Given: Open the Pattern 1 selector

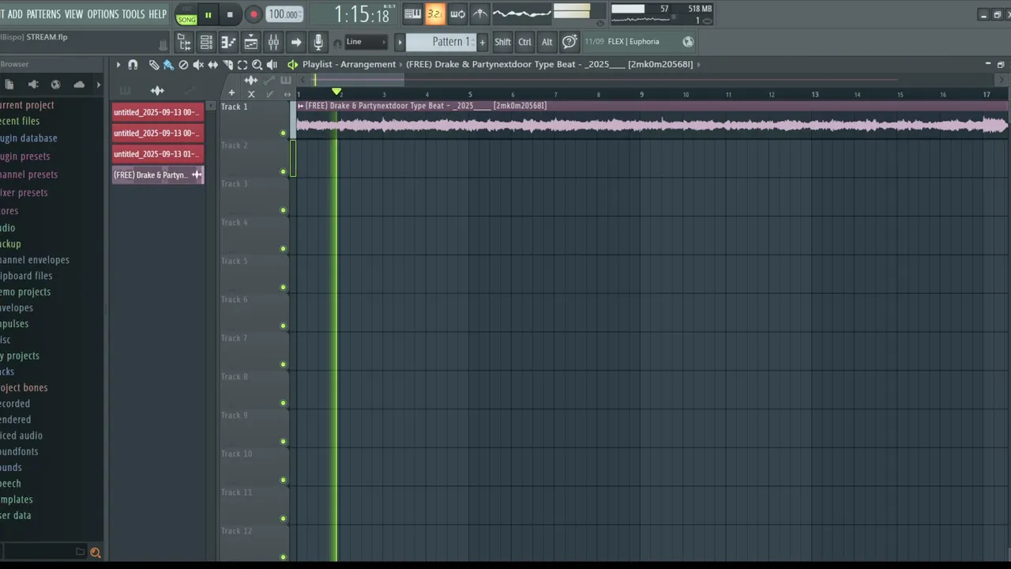Looking at the screenshot, I should pyautogui.click(x=442, y=42).
